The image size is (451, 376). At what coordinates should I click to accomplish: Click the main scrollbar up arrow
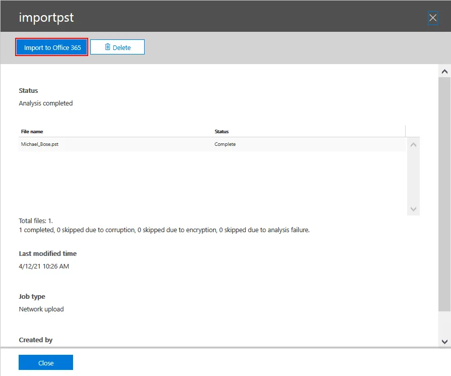444,72
